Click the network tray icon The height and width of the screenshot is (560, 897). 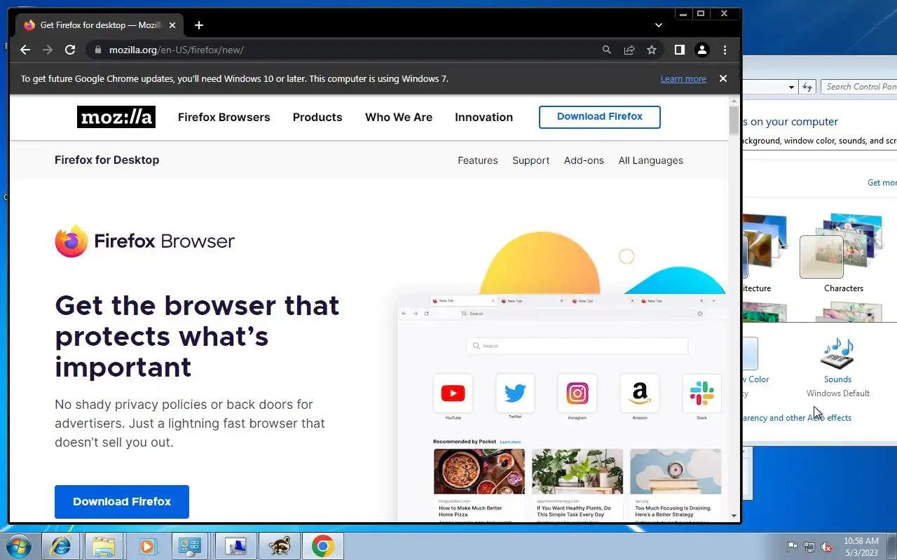pyautogui.click(x=809, y=547)
